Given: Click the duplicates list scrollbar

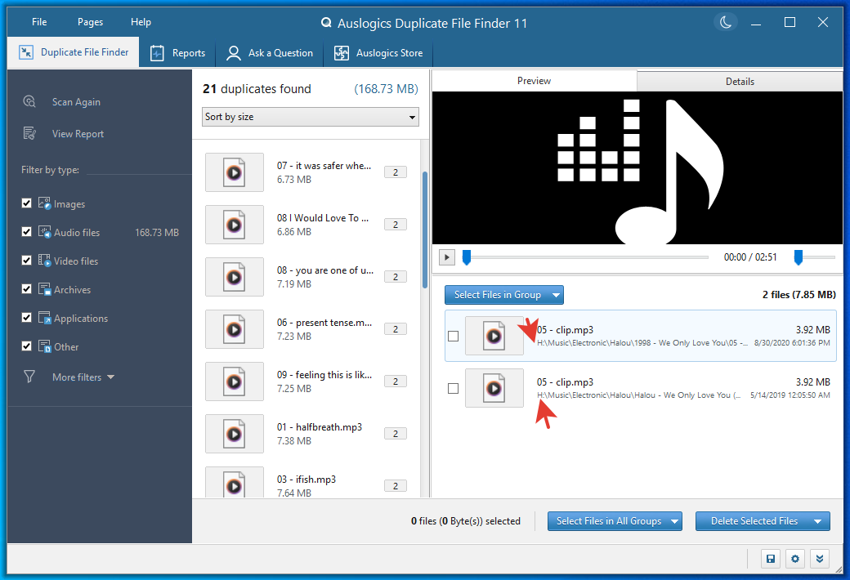Looking at the screenshot, I should pyautogui.click(x=424, y=230).
